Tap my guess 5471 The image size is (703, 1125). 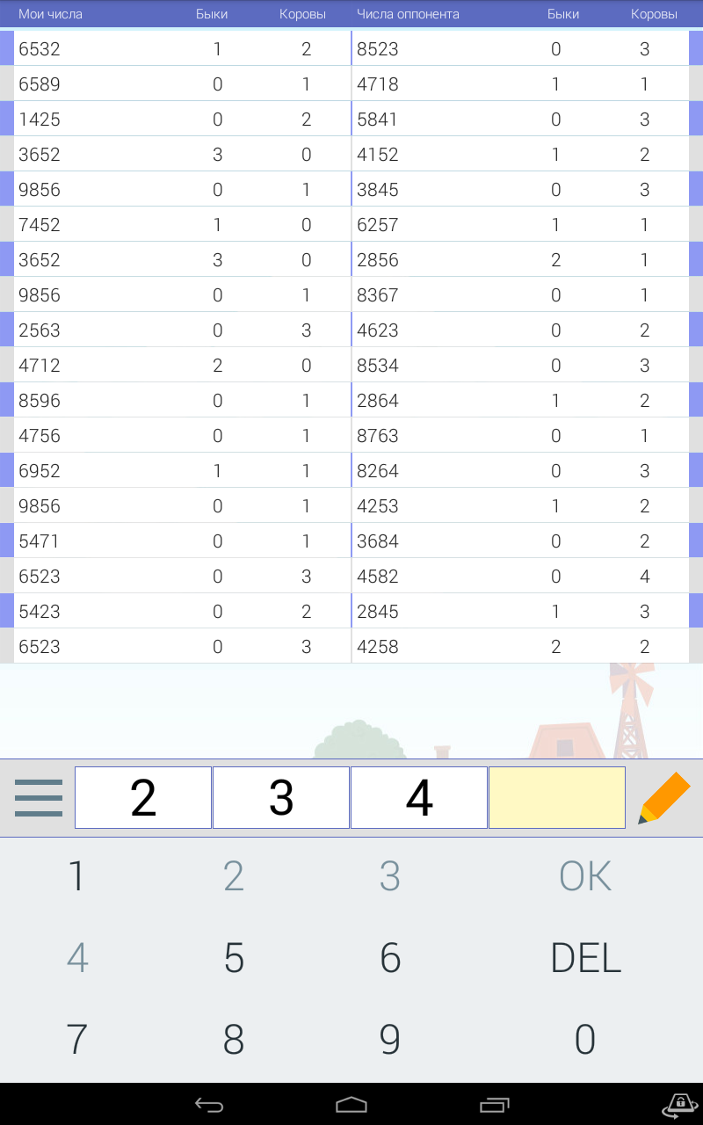point(40,541)
